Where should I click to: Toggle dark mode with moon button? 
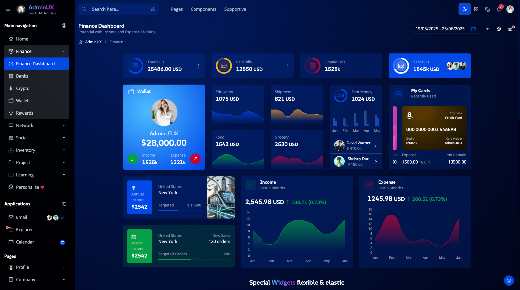click(464, 9)
